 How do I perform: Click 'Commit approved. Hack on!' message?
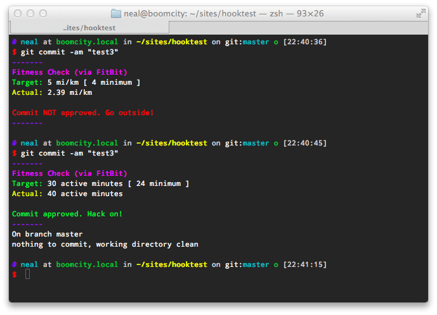tap(67, 214)
